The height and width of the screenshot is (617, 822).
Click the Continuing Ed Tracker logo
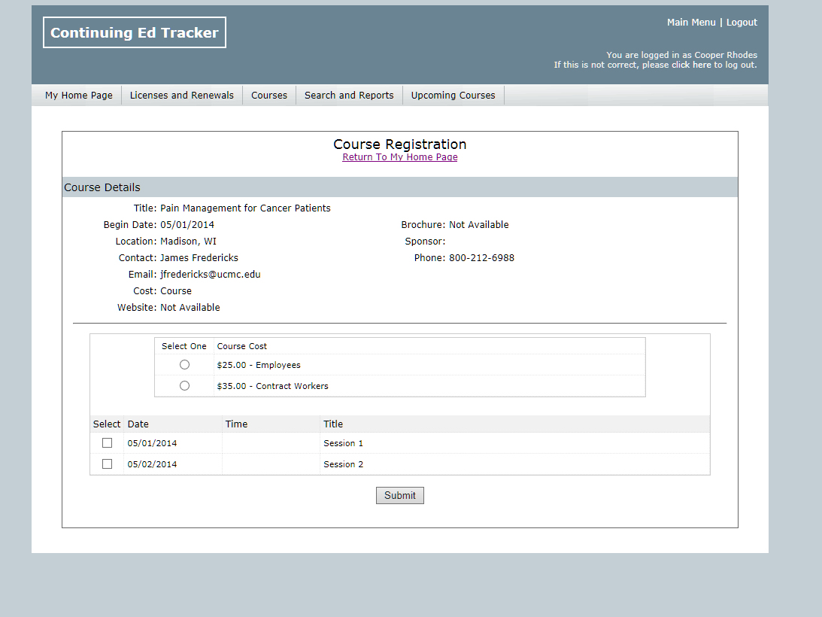point(135,32)
